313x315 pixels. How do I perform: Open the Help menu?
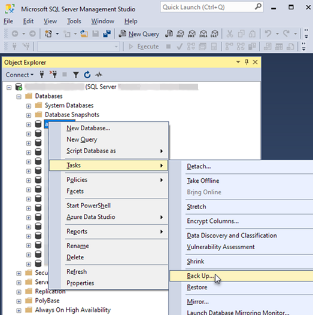click(130, 21)
